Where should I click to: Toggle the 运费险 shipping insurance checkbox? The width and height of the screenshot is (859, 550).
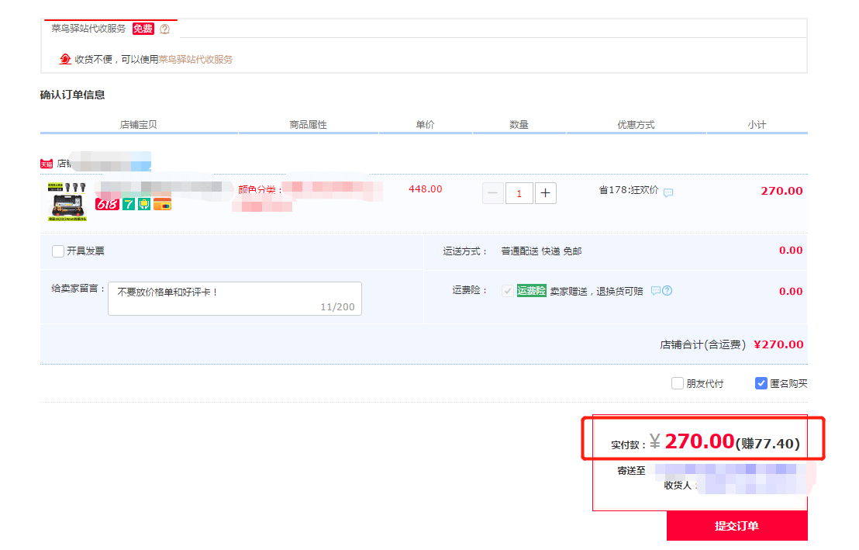coord(508,291)
